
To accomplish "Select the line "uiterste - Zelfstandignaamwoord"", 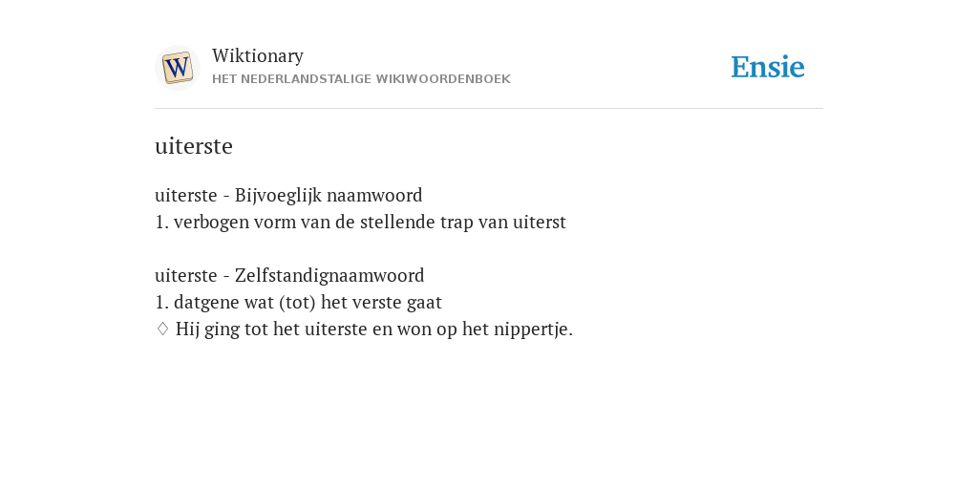I will (289, 275).
